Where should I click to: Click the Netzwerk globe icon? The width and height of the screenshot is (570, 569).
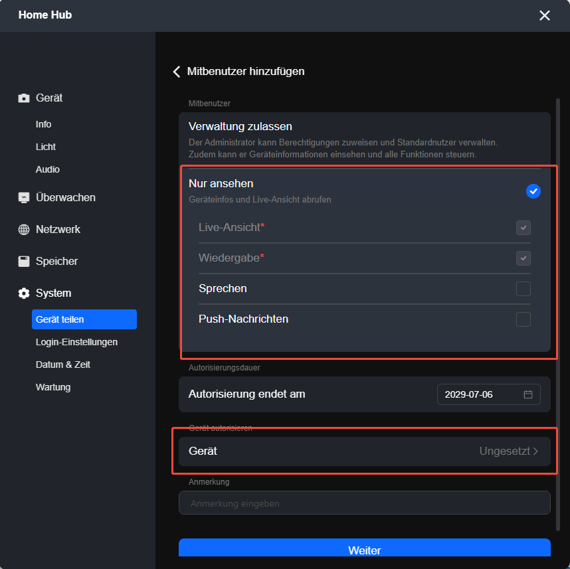click(24, 230)
